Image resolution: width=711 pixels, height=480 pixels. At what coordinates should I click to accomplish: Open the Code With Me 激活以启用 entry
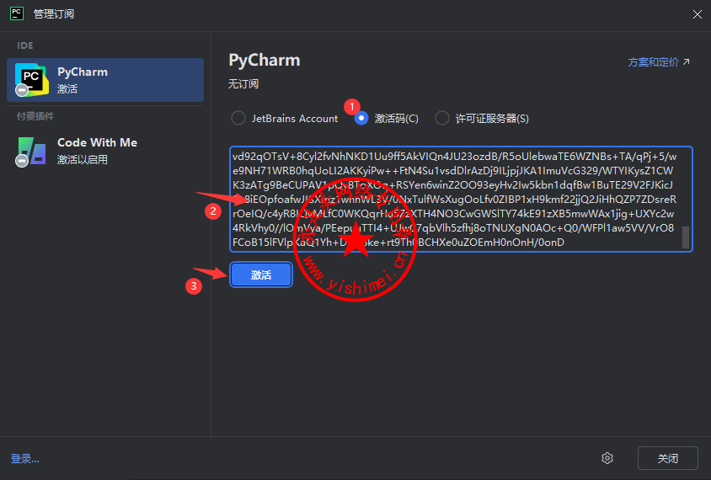pos(105,151)
